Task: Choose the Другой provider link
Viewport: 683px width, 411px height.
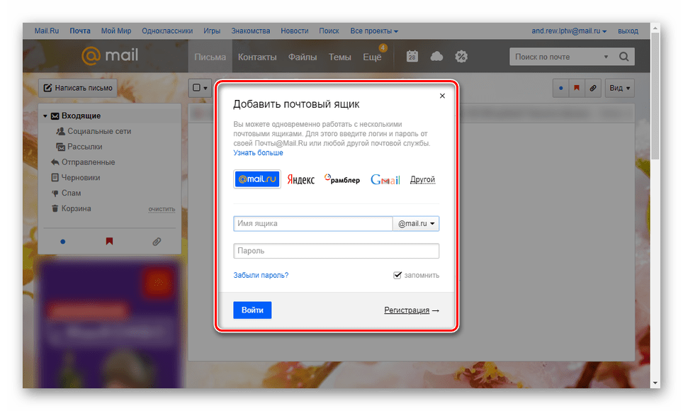Action: 422,179
